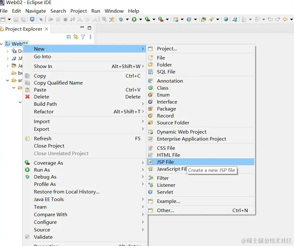Viewport: 294px width, 246px height.
Task: Click the green Run button in toolbar
Action: (x=134, y=19)
